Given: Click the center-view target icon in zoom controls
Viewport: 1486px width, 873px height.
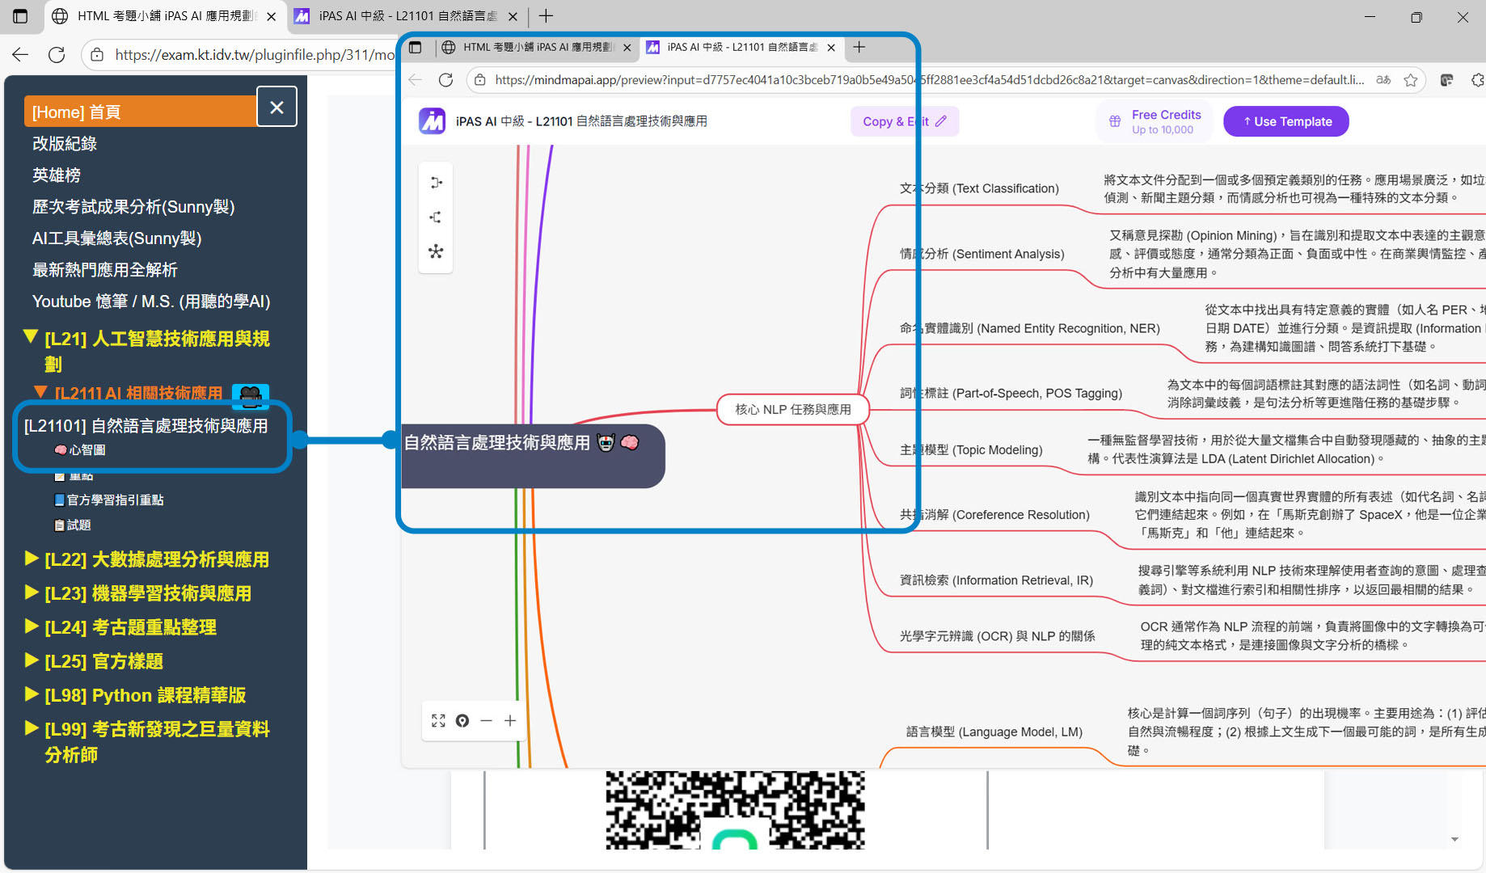Looking at the screenshot, I should (462, 720).
